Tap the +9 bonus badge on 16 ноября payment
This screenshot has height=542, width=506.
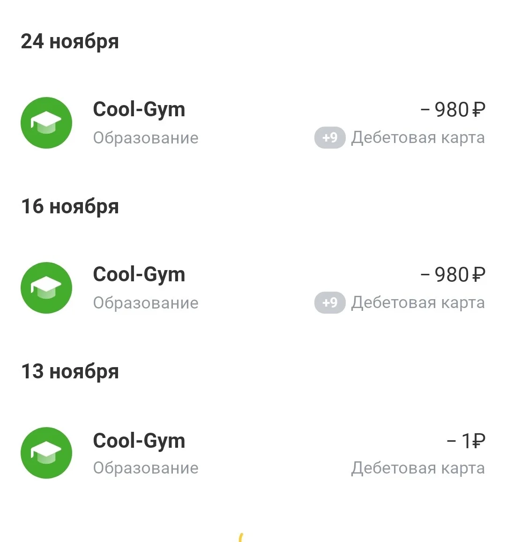(330, 302)
